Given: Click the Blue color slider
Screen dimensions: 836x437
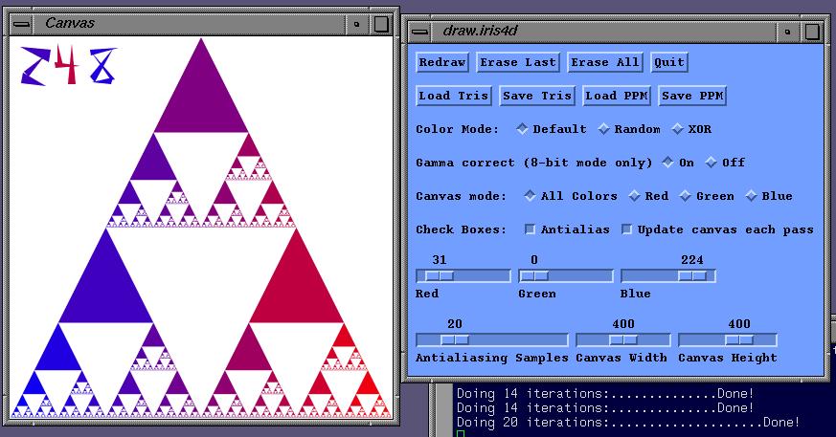Looking at the screenshot, I should (x=667, y=275).
